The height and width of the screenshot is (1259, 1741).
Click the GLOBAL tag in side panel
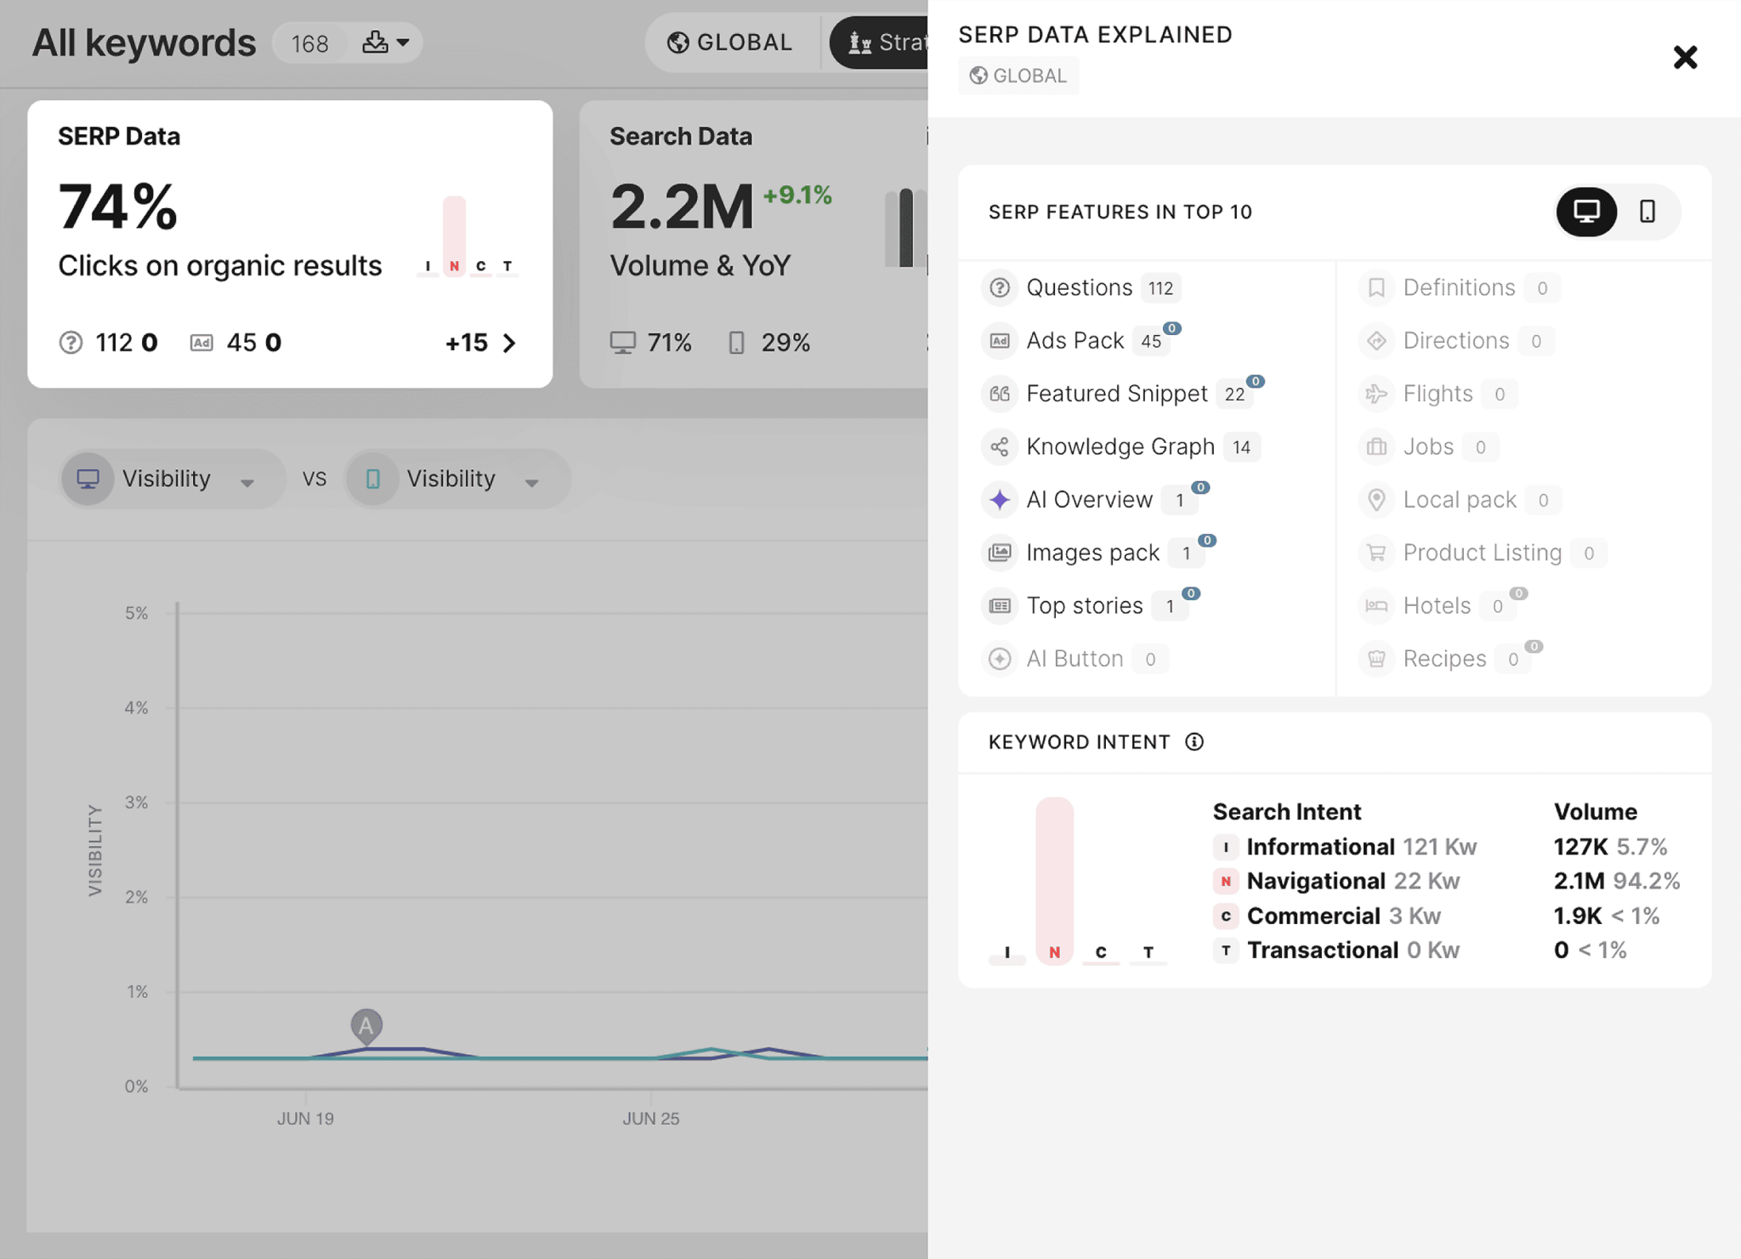(x=1018, y=76)
